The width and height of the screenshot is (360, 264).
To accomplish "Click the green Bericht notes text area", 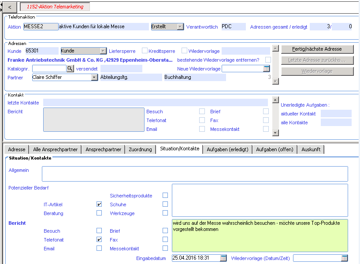I will [260, 235].
